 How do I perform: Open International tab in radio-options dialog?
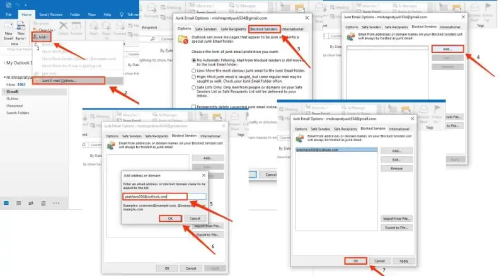click(292, 29)
